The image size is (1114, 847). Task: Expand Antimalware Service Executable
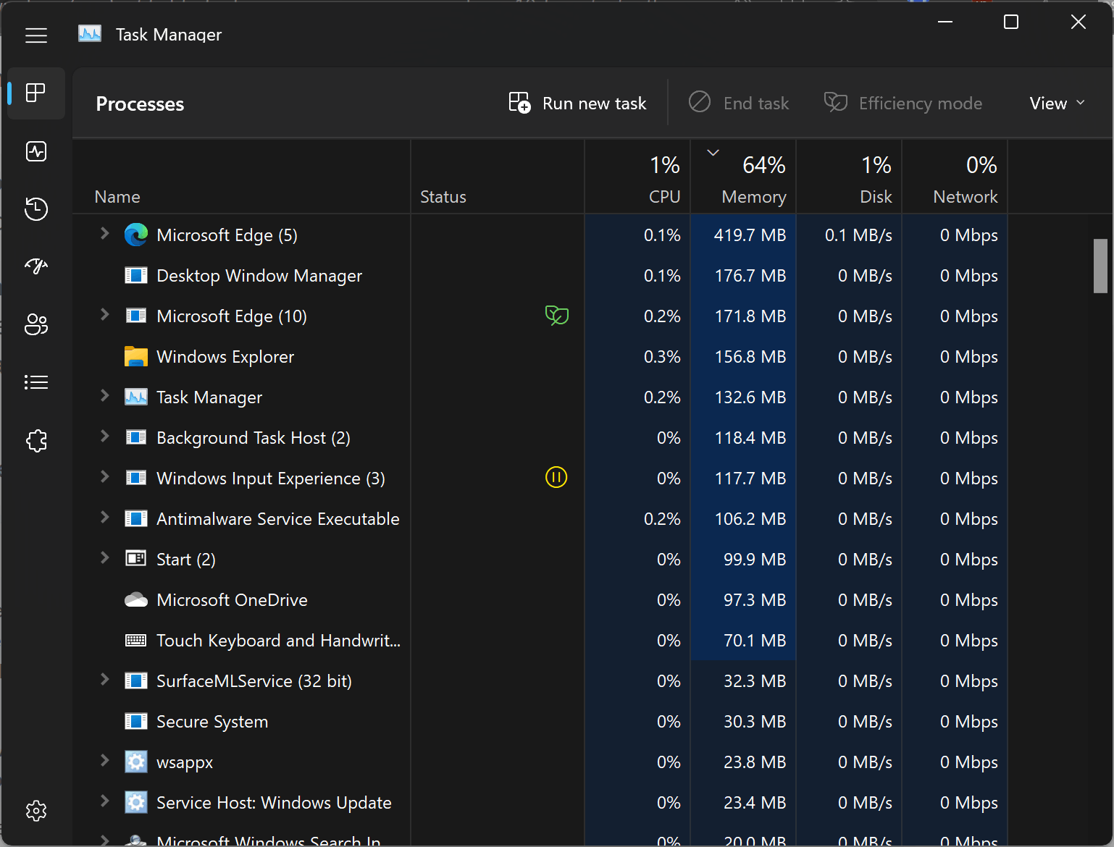click(x=104, y=518)
